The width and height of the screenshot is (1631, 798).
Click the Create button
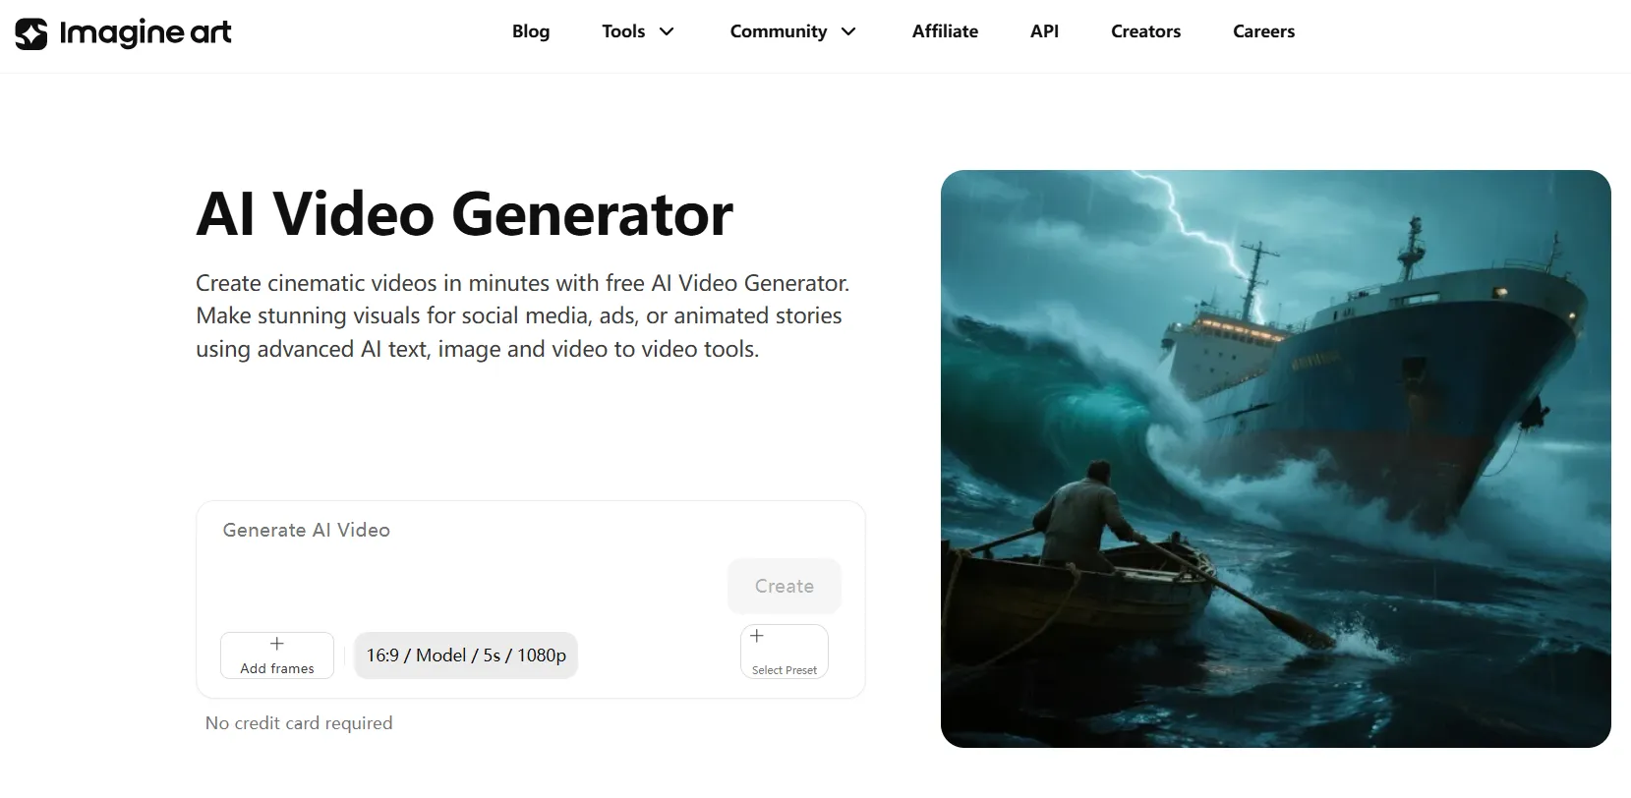pos(785,586)
